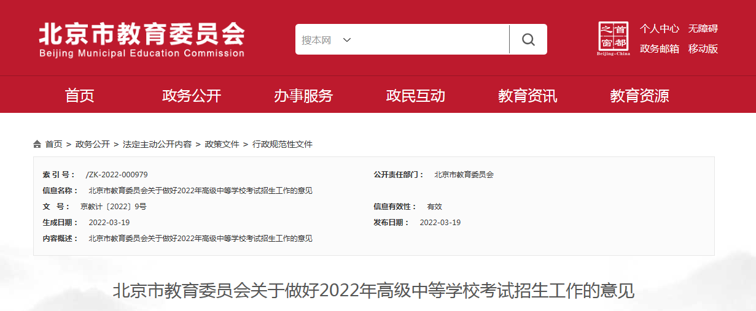The image size is (756, 311).
Task: Click 政务公开 in the breadcrumb
Action: 93,144
